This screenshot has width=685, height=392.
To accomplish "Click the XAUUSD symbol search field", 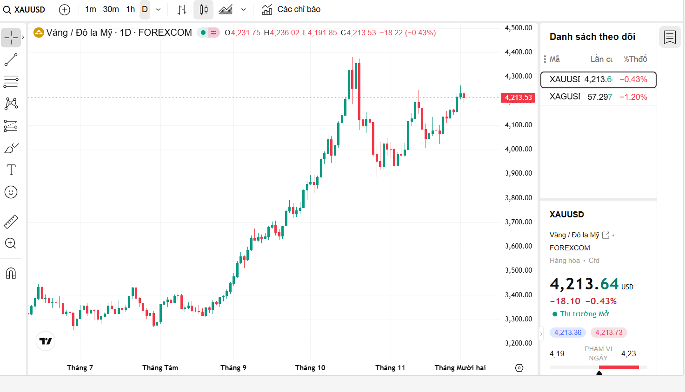I will point(25,10).
